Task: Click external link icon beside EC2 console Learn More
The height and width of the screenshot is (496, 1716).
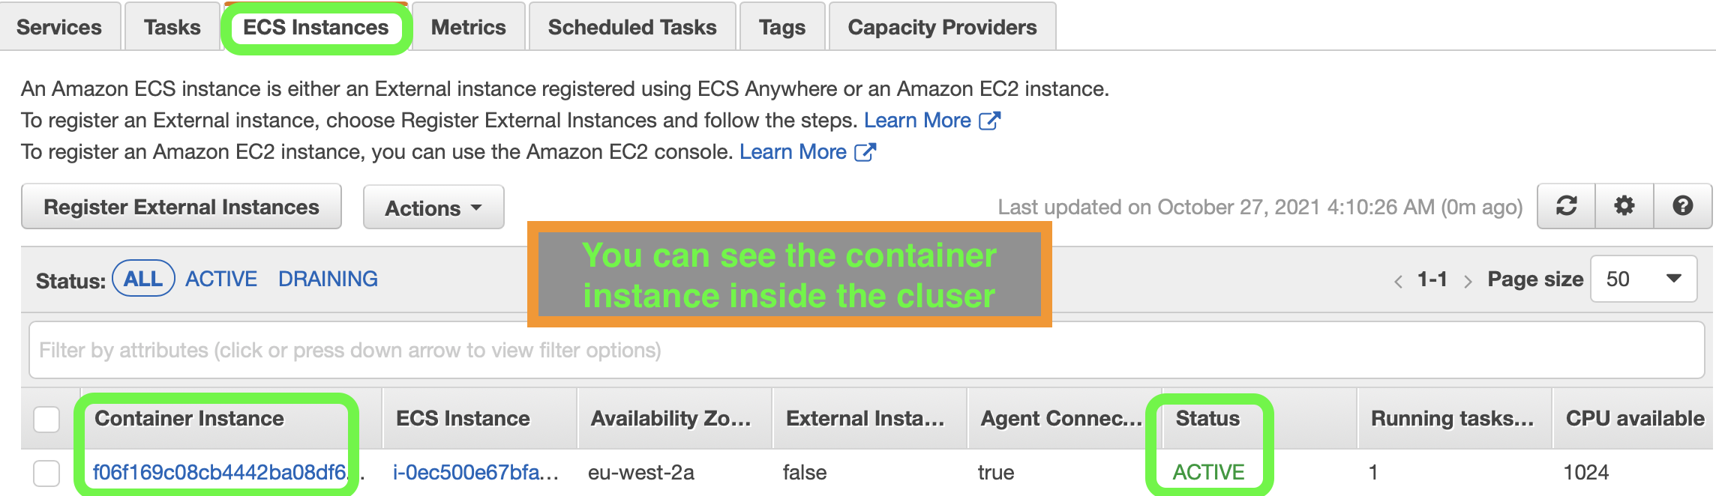Action: [x=866, y=151]
